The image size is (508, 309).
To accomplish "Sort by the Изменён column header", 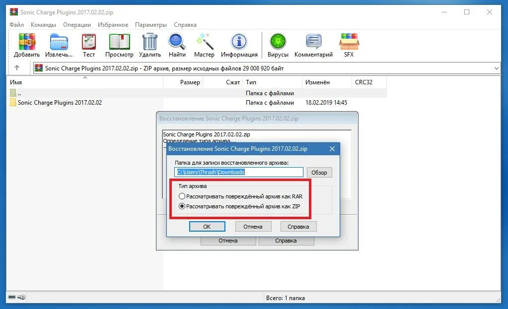I will [x=327, y=82].
